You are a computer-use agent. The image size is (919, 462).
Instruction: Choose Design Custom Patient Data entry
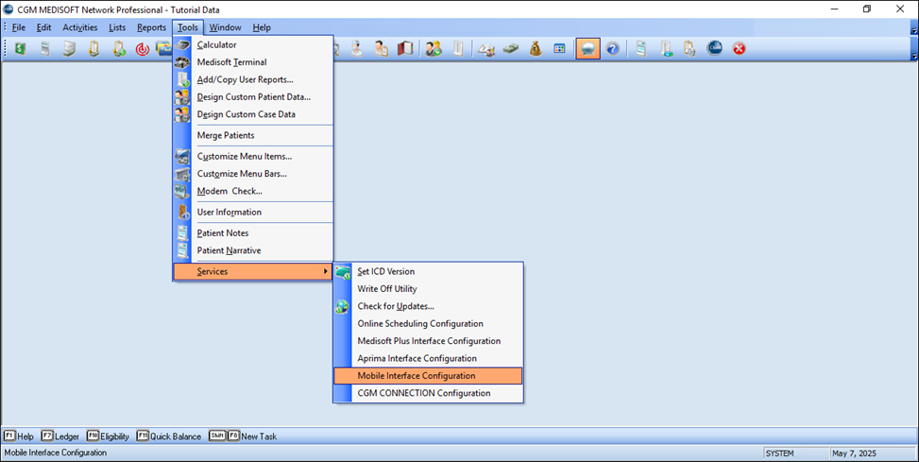tap(253, 96)
